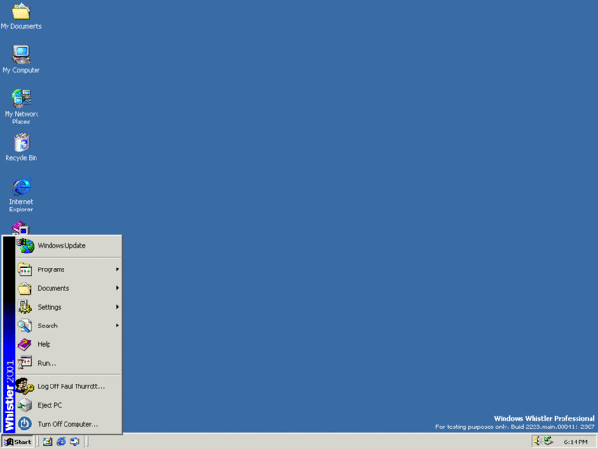The image size is (598, 449).
Task: Select the My Computer desktop icon
Action: click(21, 59)
